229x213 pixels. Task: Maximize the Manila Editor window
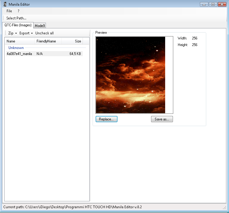point(213,4)
